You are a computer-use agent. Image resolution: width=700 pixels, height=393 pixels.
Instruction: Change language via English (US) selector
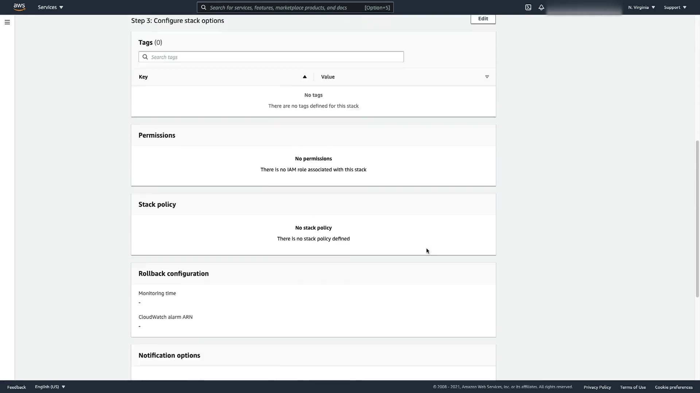click(x=50, y=387)
